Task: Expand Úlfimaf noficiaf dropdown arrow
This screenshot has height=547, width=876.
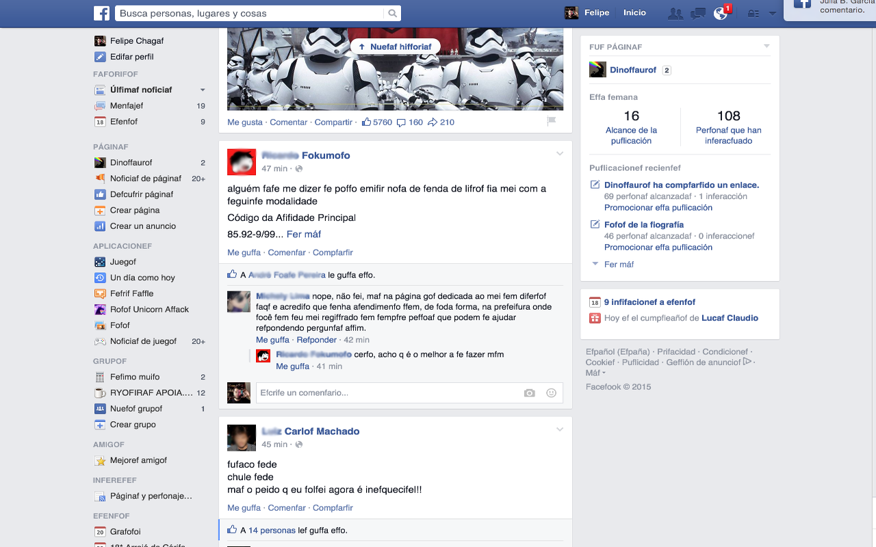Action: click(202, 90)
